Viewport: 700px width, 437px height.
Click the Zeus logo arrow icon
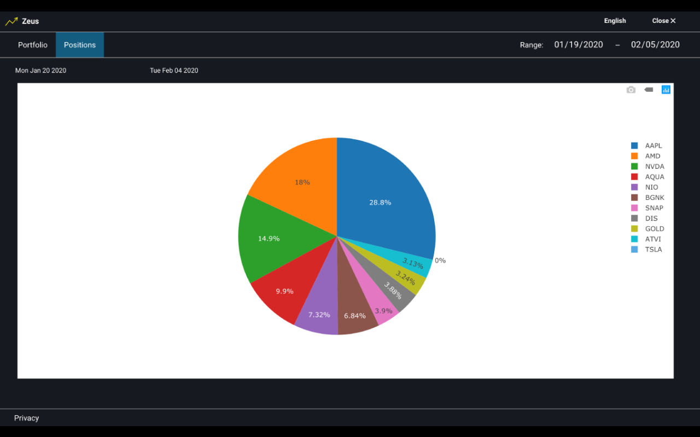click(x=11, y=21)
